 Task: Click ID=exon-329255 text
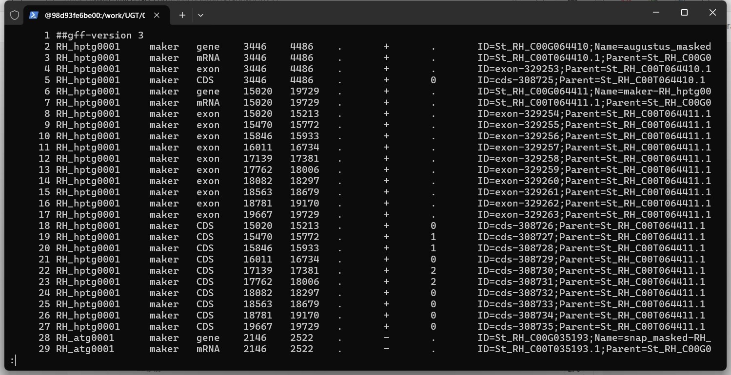point(518,125)
